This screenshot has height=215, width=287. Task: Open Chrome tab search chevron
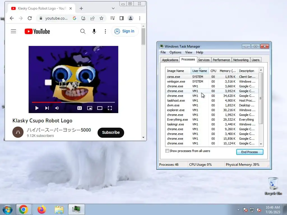113,8
